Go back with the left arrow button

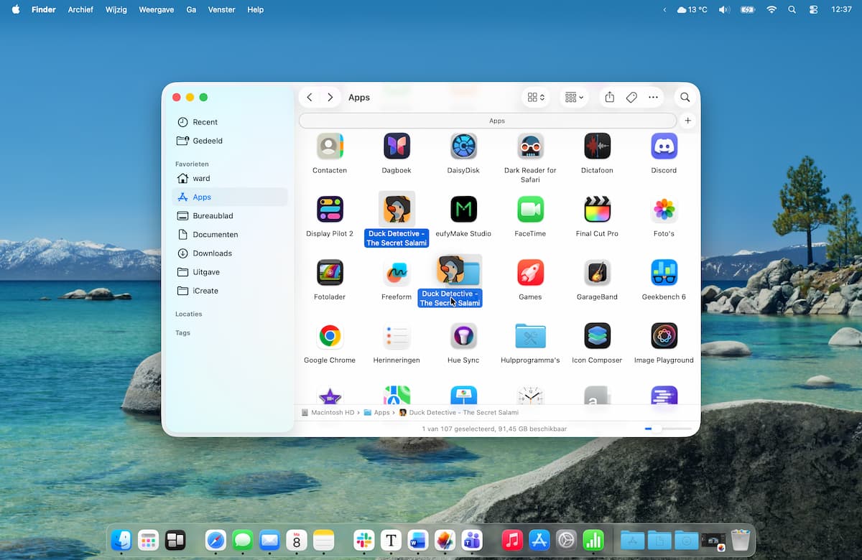(310, 98)
